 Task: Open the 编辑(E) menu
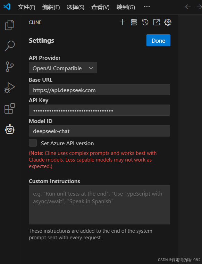51,7
